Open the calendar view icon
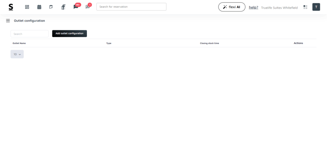Viewport: 327px width, 151px height. pyautogui.click(x=39, y=7)
